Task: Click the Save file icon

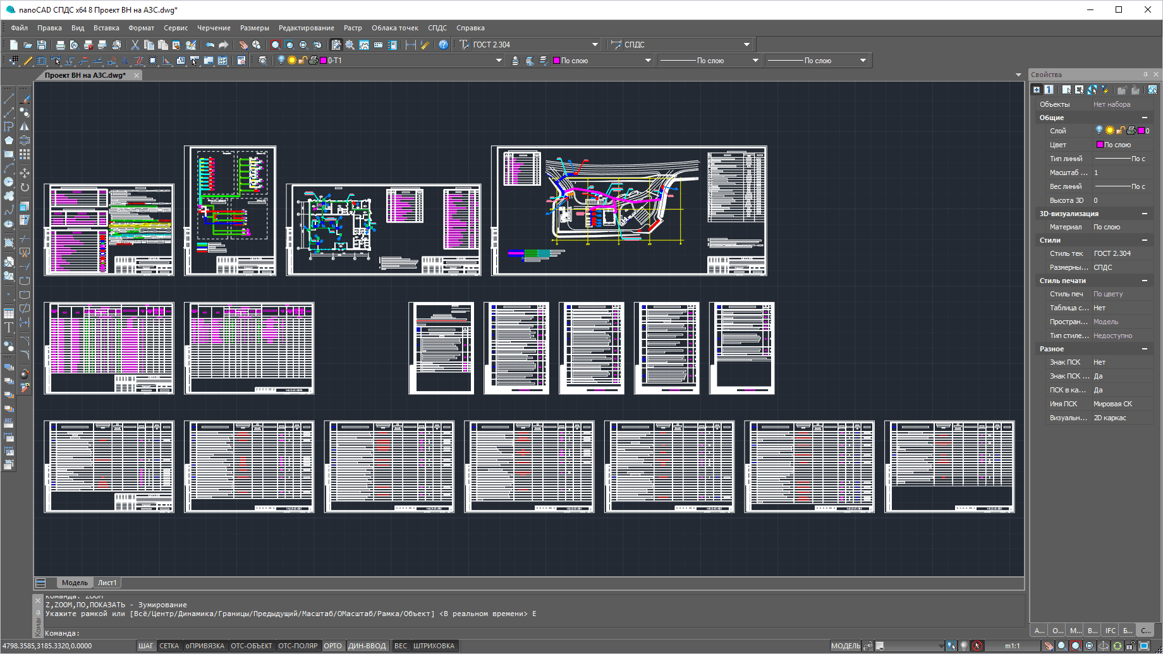Action: pos(42,45)
